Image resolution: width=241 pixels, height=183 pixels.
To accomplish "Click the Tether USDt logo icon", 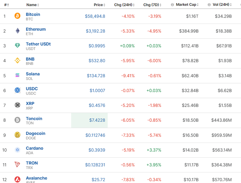I will [x=17, y=45].
